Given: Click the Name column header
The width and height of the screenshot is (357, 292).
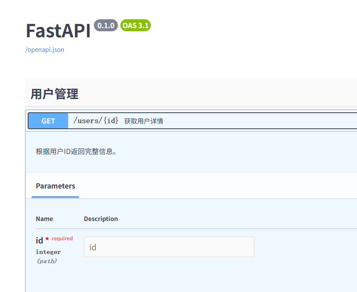Looking at the screenshot, I should [45, 219].
